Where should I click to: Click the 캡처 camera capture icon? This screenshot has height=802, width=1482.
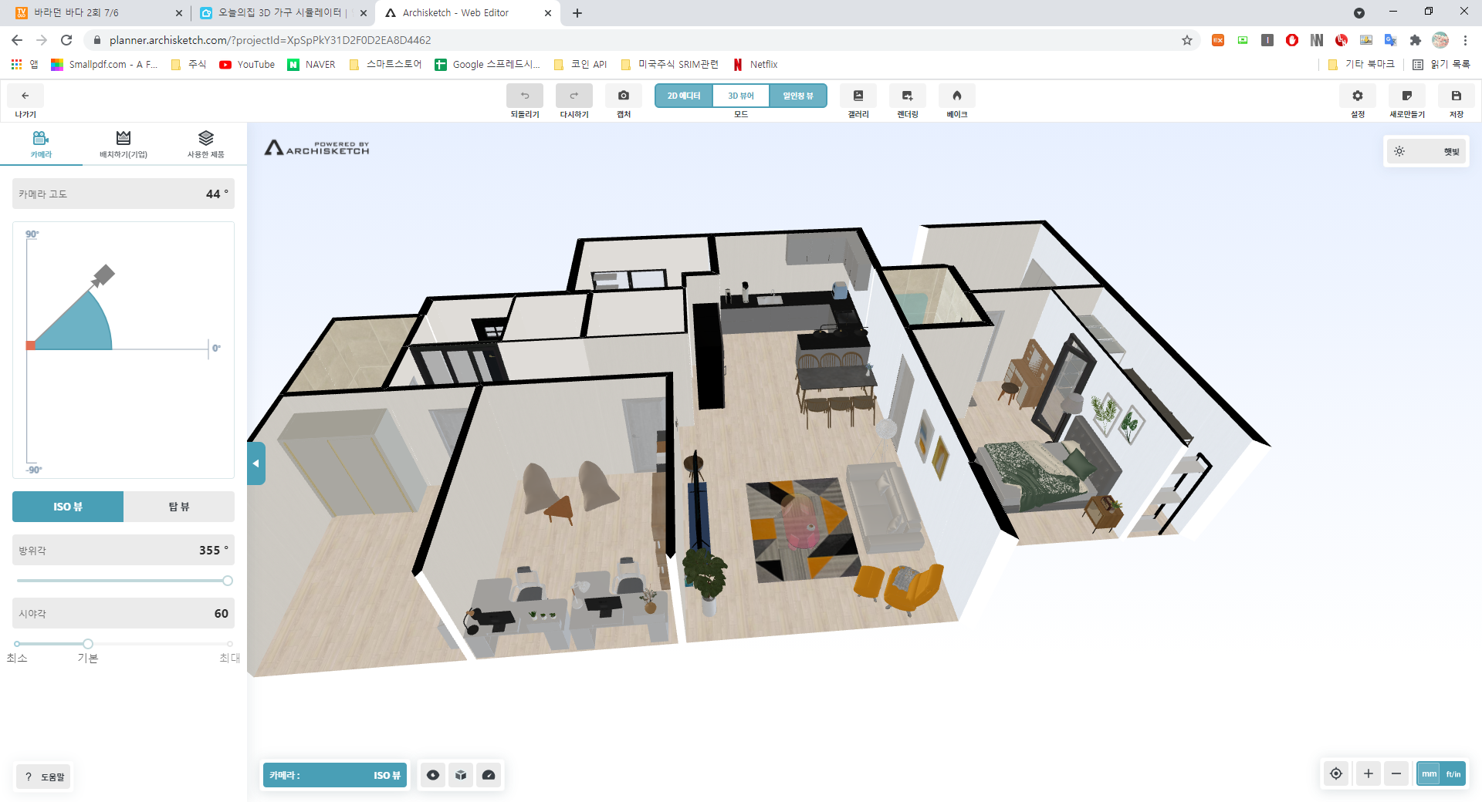tap(624, 96)
